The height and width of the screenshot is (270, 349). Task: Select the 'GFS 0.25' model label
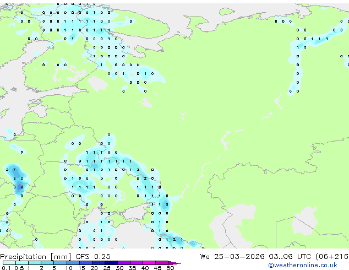tap(93, 257)
